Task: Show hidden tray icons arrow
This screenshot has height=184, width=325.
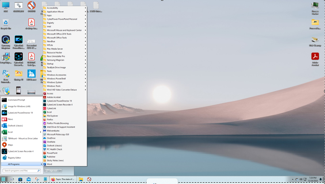Action: (x=292, y=179)
